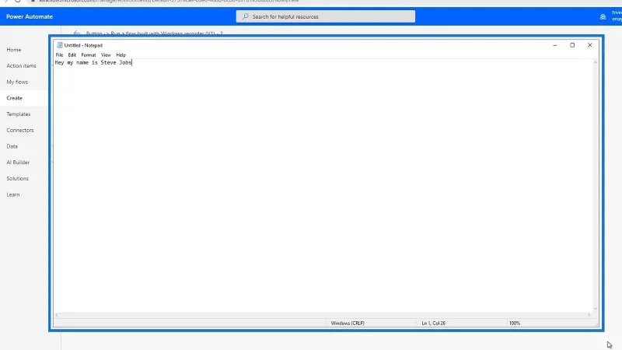Go to Home in Power Automate sidebar
Screen dimensions: 622x350
pos(14,50)
